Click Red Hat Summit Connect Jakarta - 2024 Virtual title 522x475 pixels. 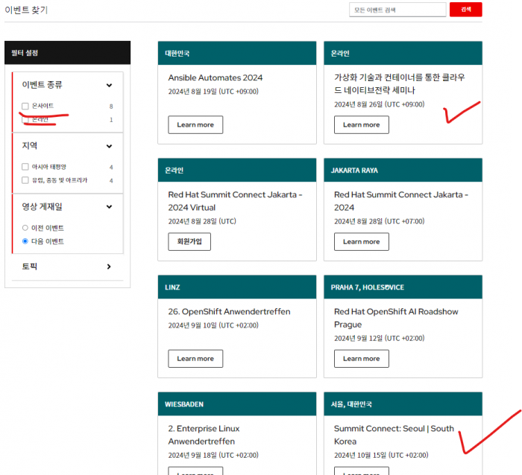tap(235, 201)
